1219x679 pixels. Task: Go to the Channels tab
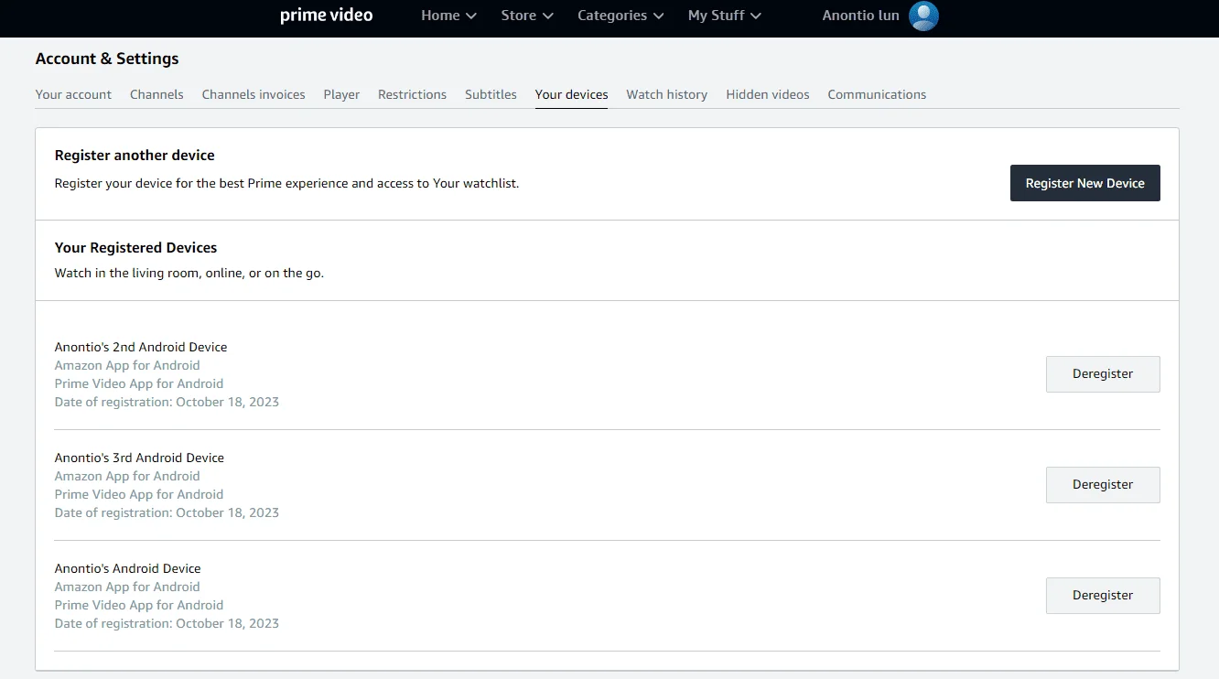[156, 94]
